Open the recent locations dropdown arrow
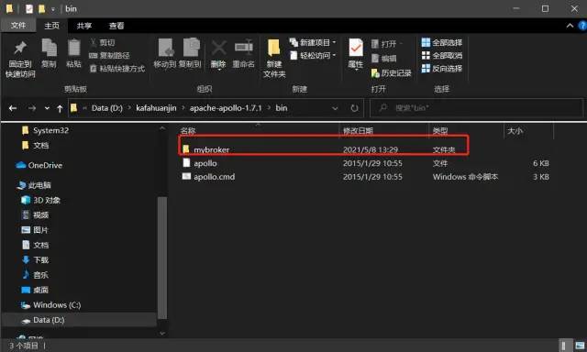587x352 pixels. pos(47,108)
